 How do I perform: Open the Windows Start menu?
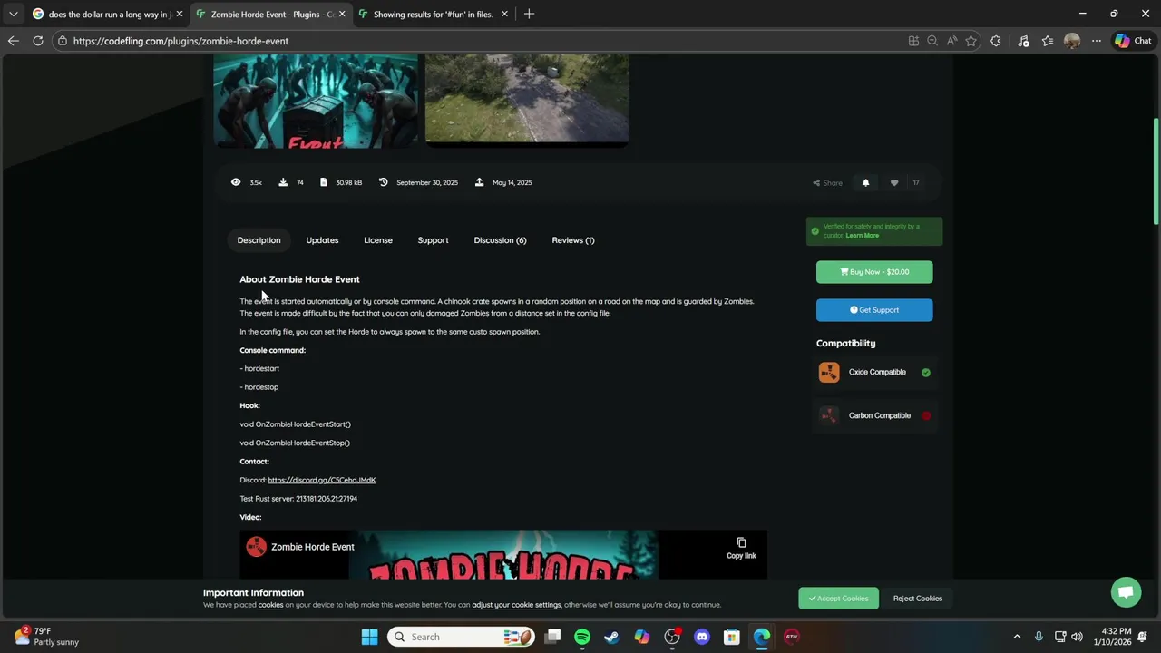click(369, 637)
